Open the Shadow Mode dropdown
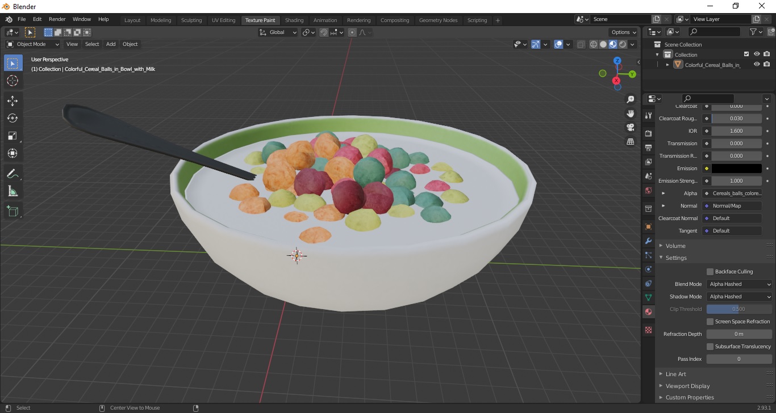The image size is (776, 413). pyautogui.click(x=740, y=297)
